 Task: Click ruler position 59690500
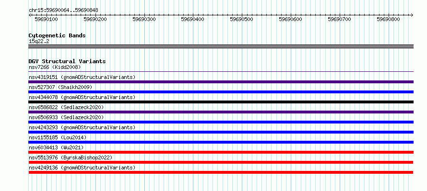(x=241, y=19)
